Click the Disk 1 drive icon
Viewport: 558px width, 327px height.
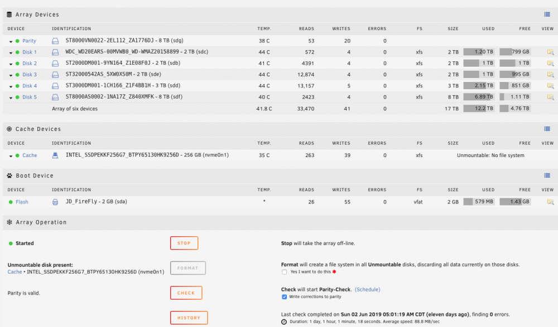pyautogui.click(x=55, y=52)
